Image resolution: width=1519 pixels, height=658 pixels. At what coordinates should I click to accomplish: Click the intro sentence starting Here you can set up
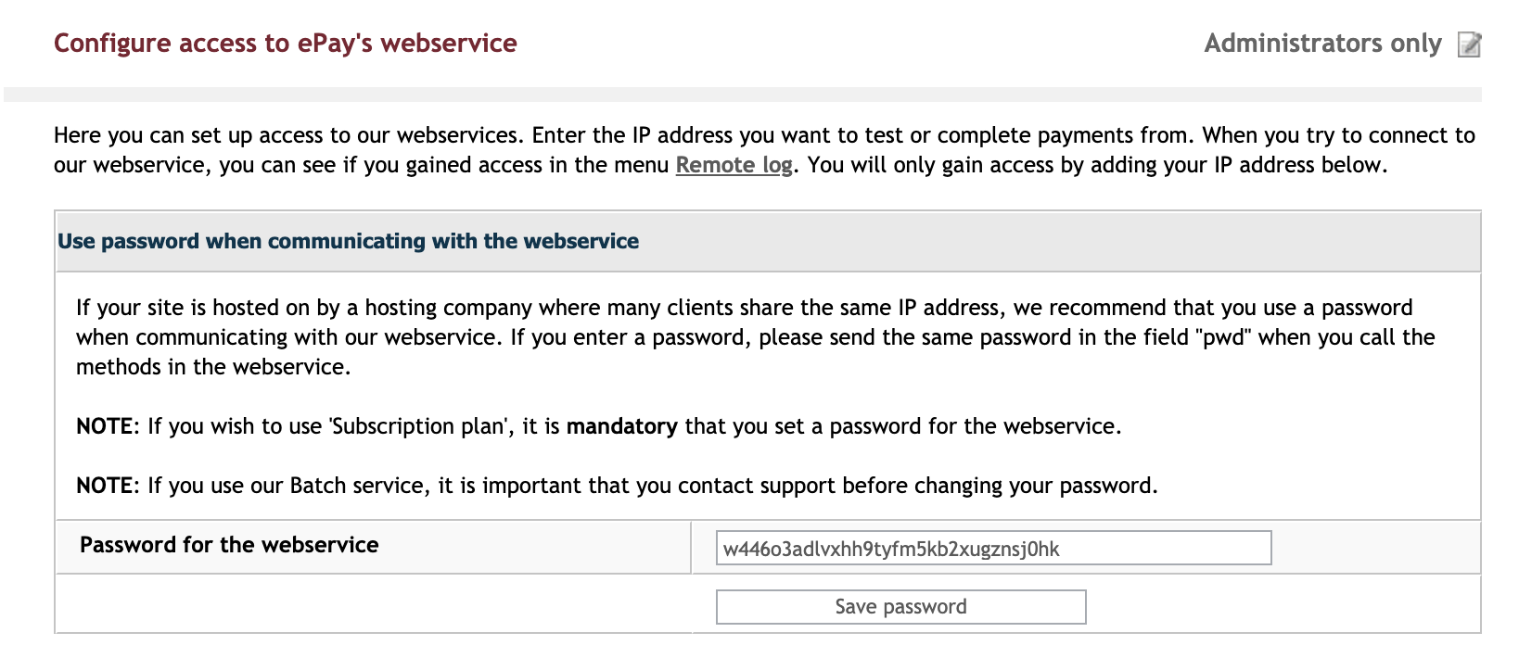764,150
